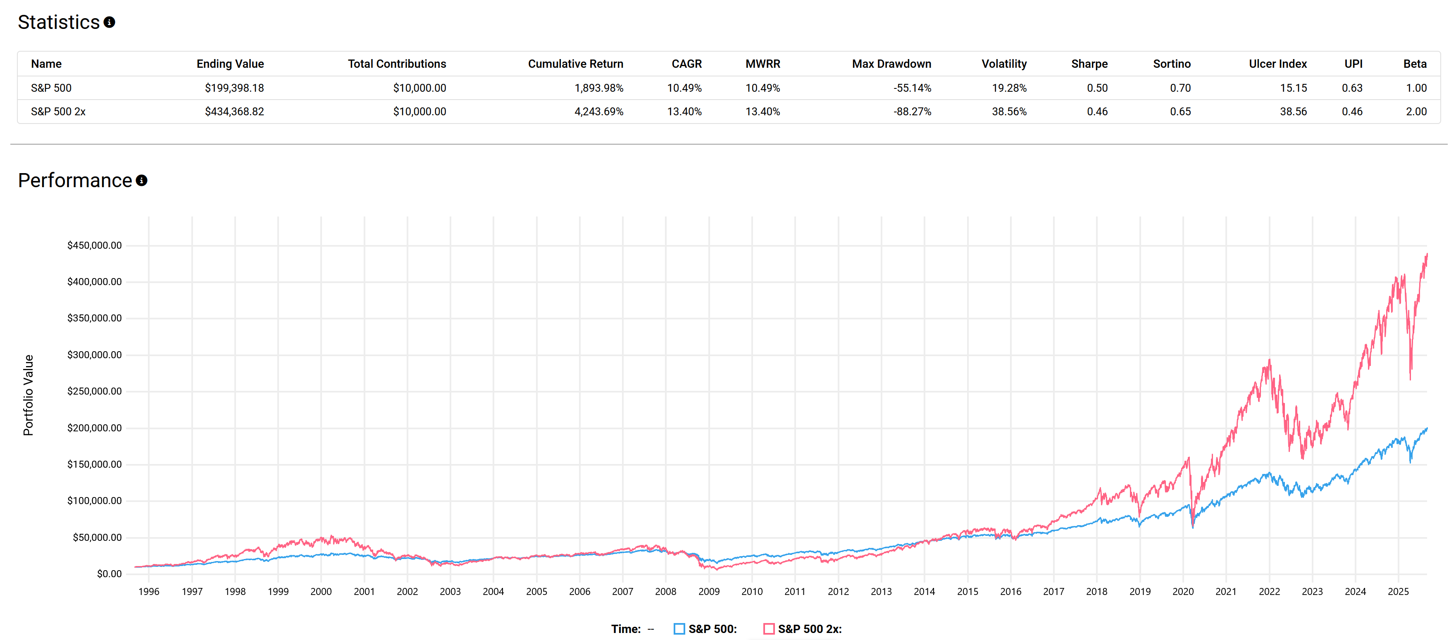Click the Sharpe column header
Viewport: 1456px width, 640px height.
[x=1089, y=64]
